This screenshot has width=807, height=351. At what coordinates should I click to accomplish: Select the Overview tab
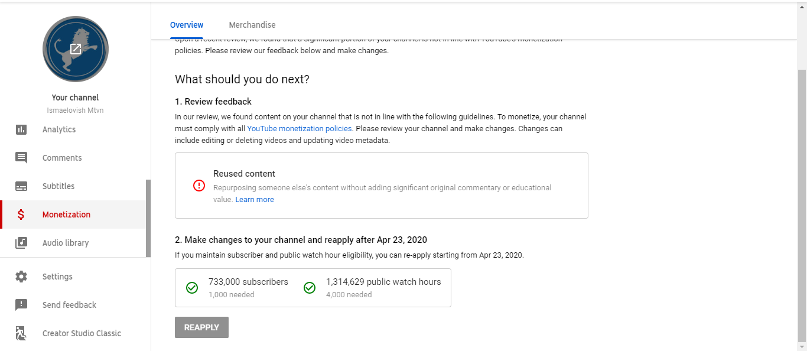tap(187, 25)
